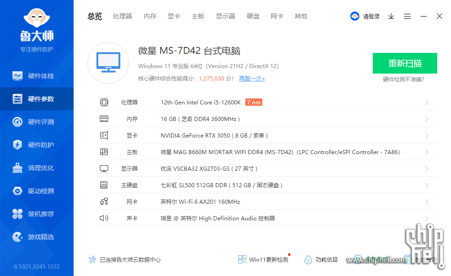Click the orange 7 nm badge
The height and width of the screenshot is (276, 451).
pos(254,102)
